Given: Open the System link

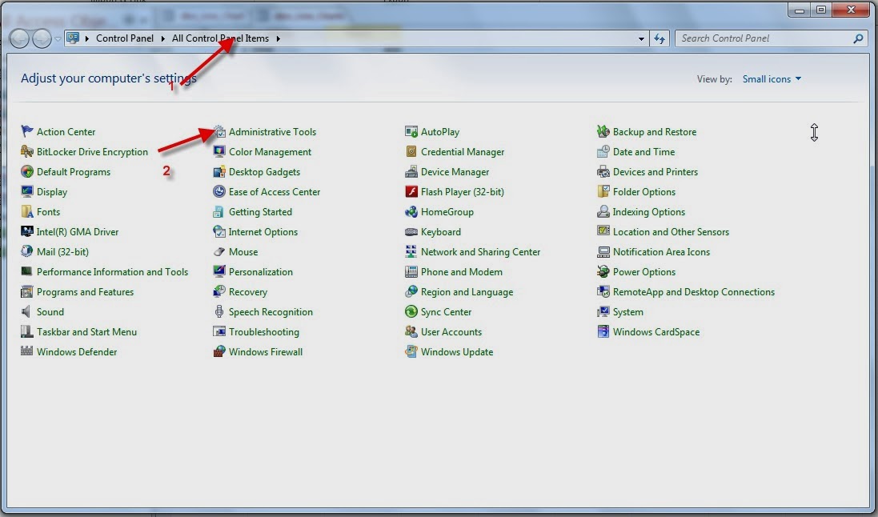Looking at the screenshot, I should [627, 312].
